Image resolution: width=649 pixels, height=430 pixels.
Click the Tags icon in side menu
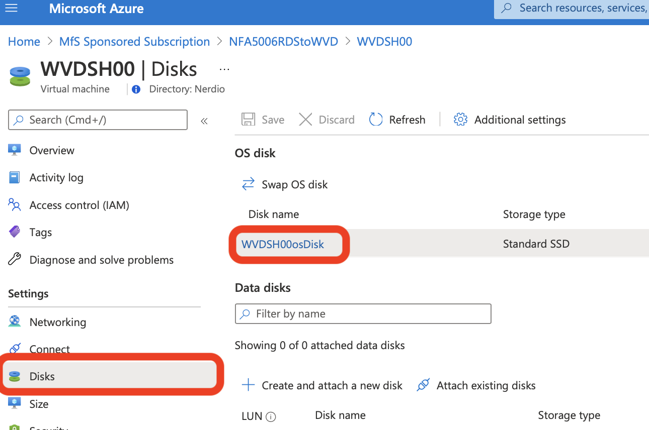pos(15,232)
